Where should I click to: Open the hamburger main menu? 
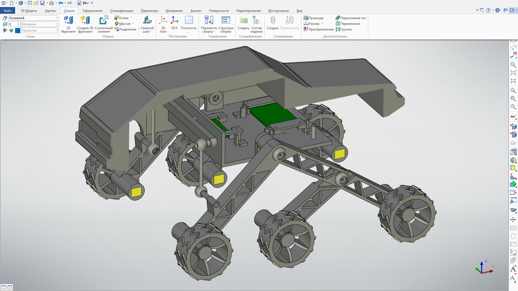[x=4, y=3]
